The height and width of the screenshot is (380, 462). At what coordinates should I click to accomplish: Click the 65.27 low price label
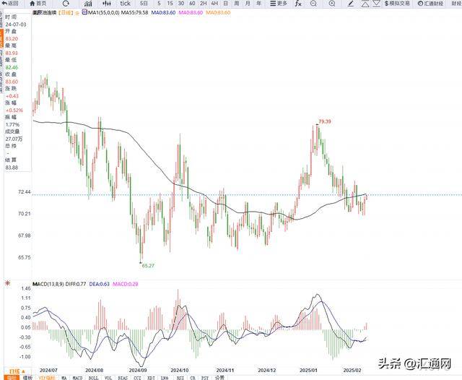(x=148, y=266)
